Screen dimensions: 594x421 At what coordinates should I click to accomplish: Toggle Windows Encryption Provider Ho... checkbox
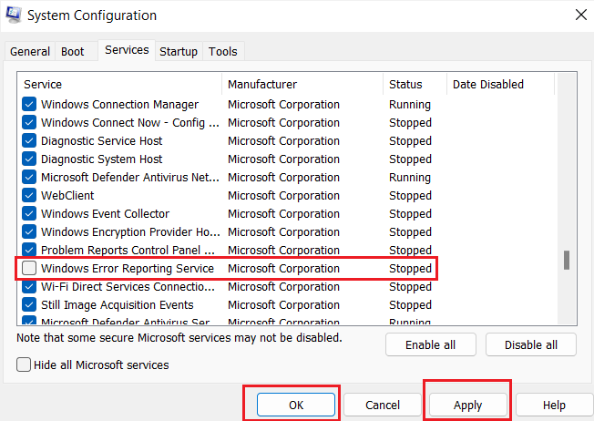29,231
